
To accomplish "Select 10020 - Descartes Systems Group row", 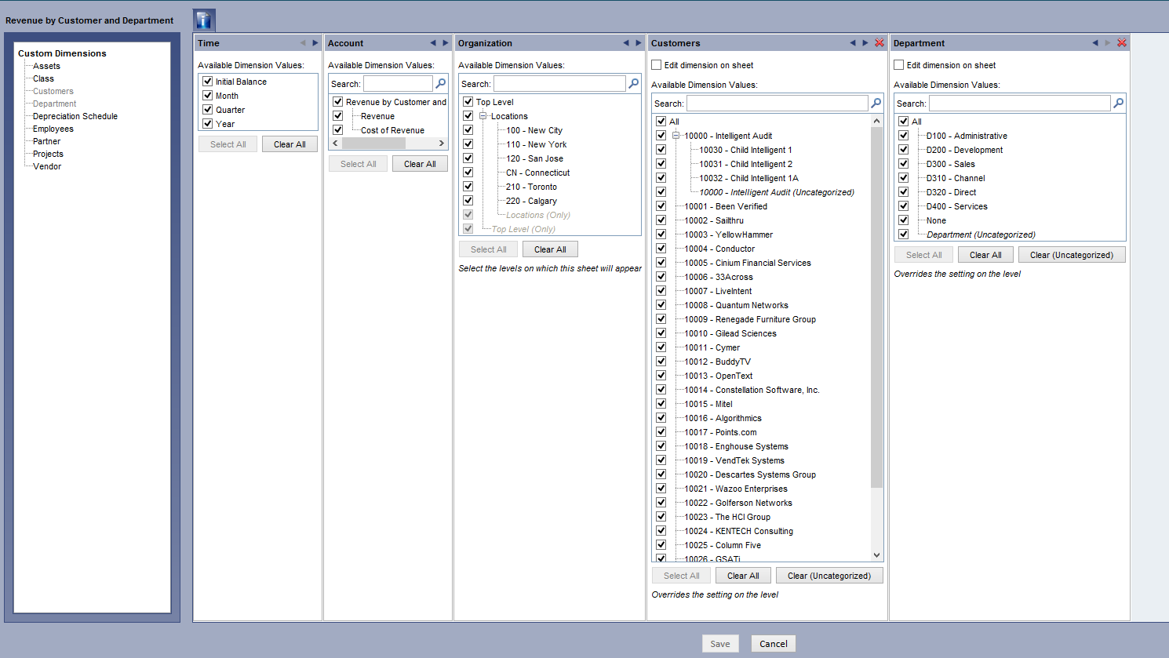I will (x=750, y=474).
